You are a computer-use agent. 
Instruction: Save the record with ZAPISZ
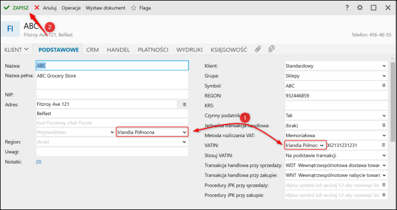16,8
